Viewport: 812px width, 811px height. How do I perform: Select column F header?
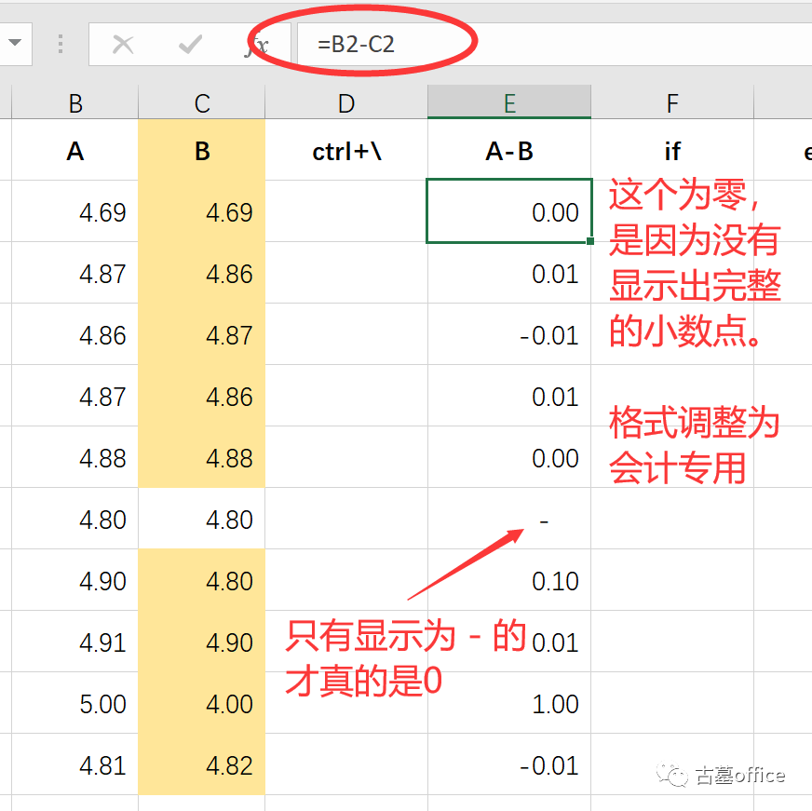pos(672,102)
